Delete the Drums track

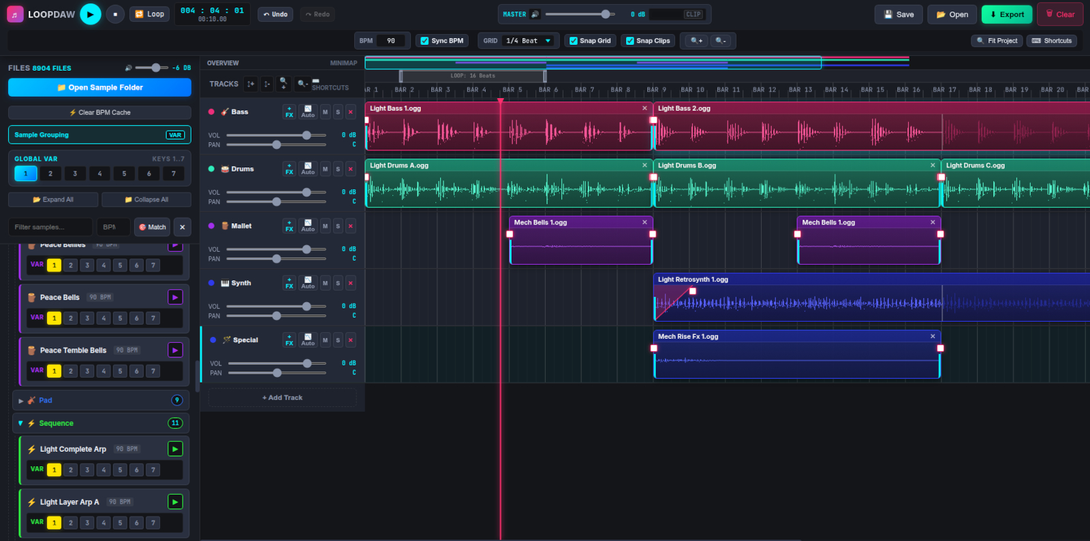tap(351, 169)
